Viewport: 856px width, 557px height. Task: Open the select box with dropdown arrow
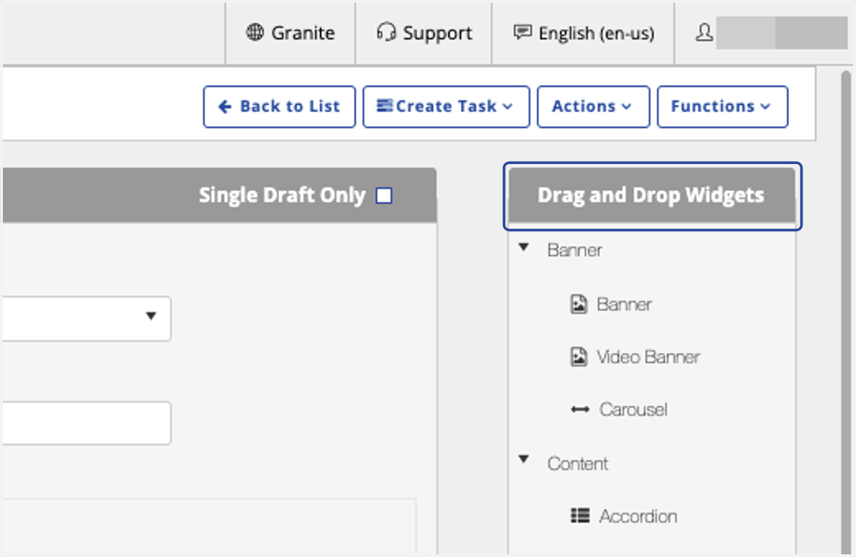(86, 319)
